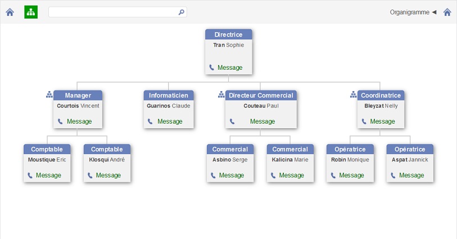
Task: Send Message to Robin Monique
Action: pyautogui.click(x=351, y=175)
